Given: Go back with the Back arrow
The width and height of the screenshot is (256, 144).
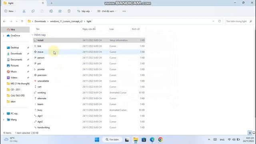Looking at the screenshot, I should 4,21.
